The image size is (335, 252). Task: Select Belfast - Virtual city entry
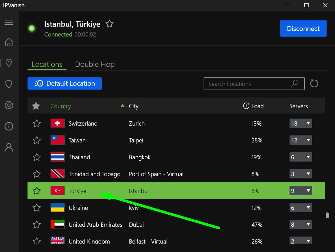[x=148, y=242]
